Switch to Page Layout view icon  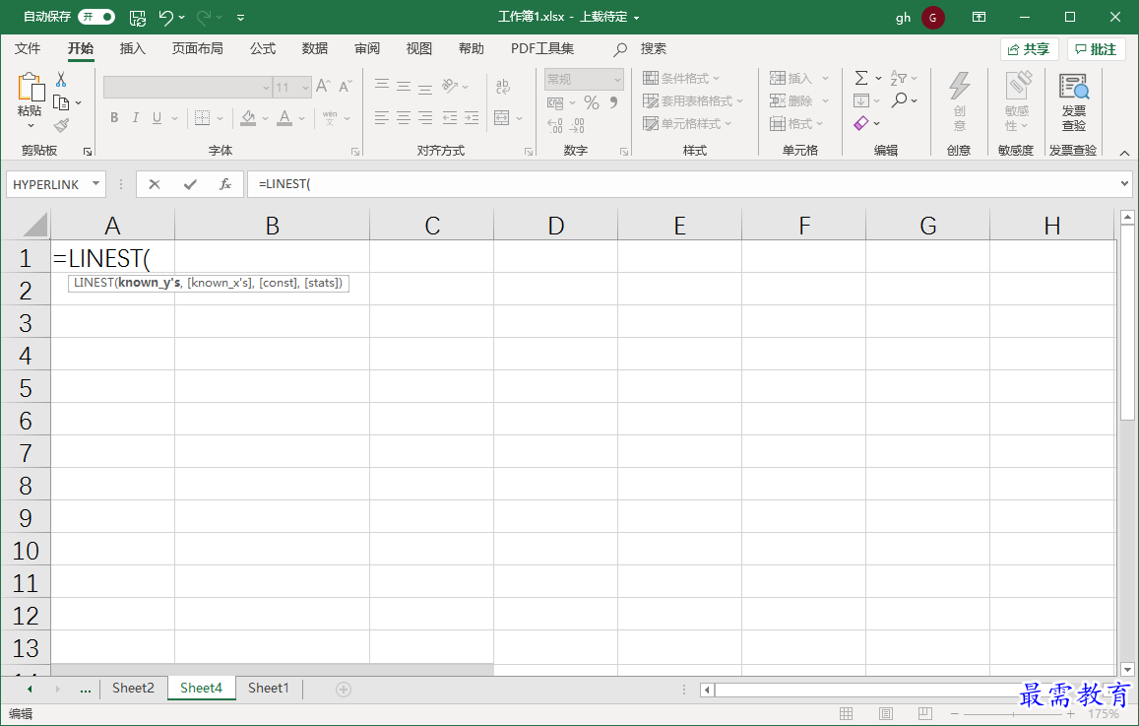[x=885, y=713]
